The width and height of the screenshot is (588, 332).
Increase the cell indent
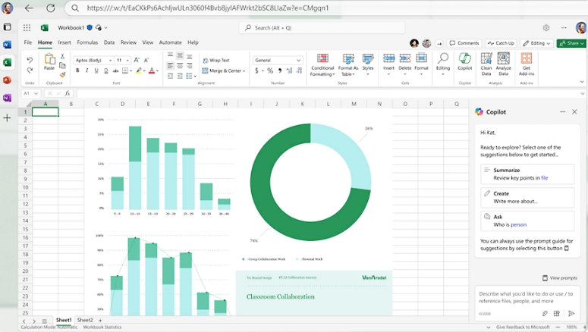(180, 76)
